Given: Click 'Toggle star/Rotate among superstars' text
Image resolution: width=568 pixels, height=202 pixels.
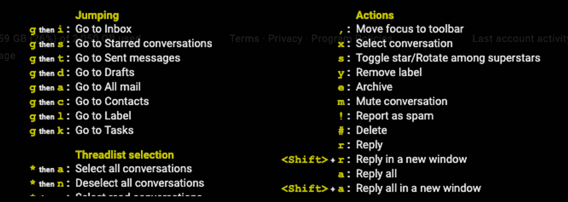Looking at the screenshot, I should pyautogui.click(x=448, y=58).
